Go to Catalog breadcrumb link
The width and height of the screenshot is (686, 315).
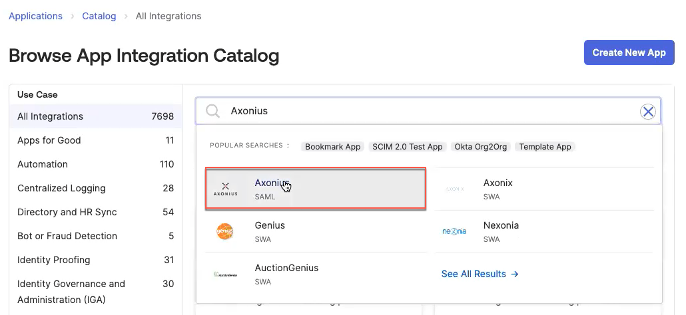click(x=99, y=16)
